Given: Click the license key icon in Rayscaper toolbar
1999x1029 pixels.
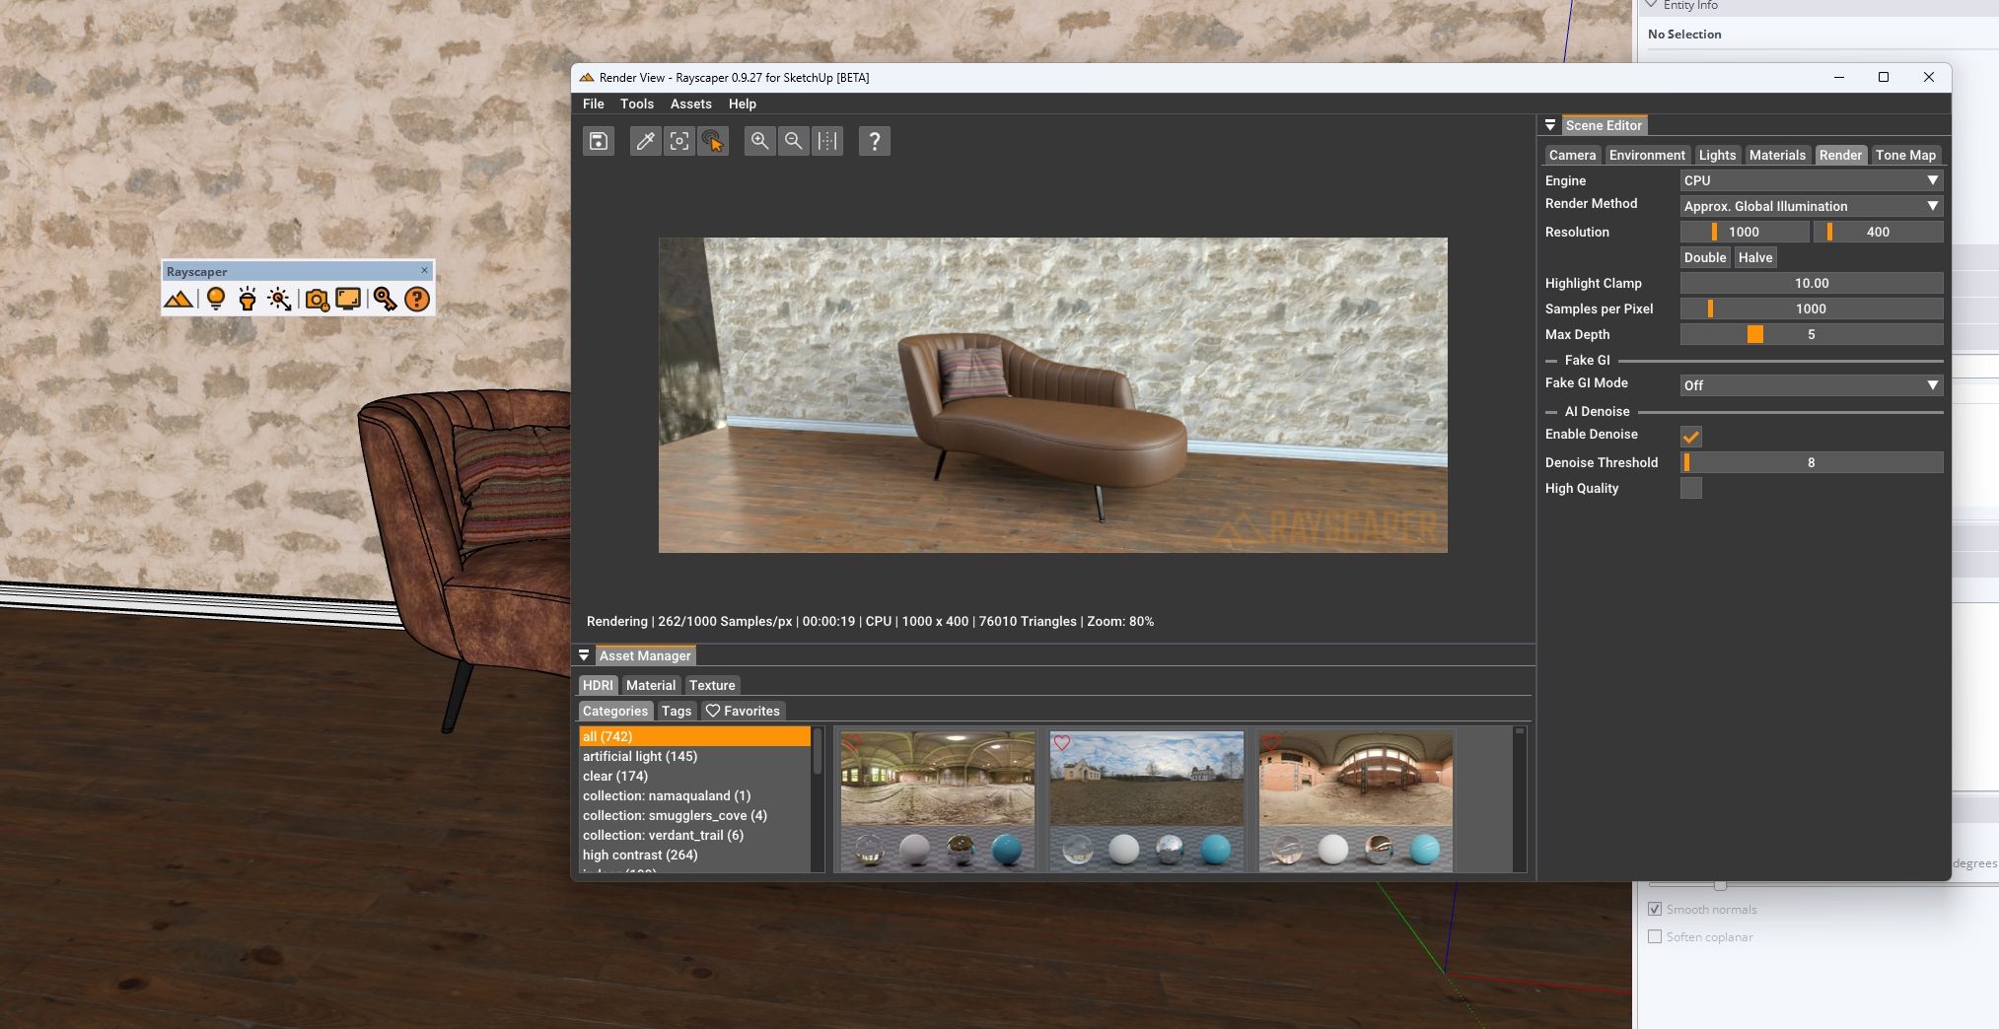Looking at the screenshot, I should click(385, 299).
